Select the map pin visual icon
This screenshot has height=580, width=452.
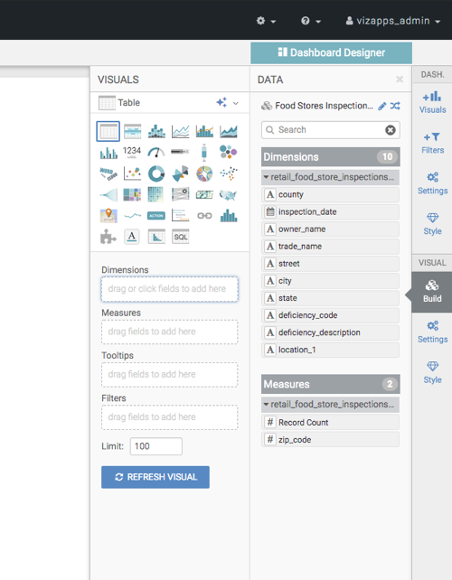coord(108,216)
